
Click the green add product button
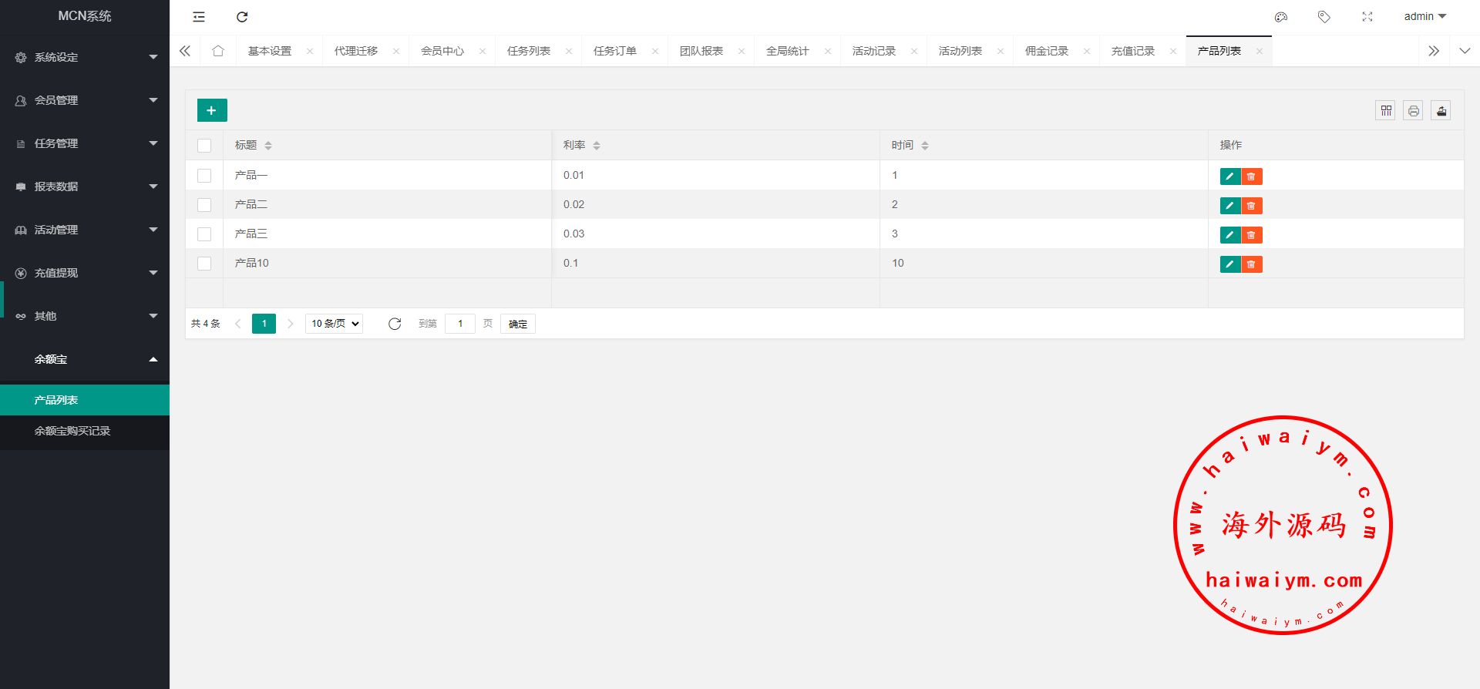(x=212, y=110)
